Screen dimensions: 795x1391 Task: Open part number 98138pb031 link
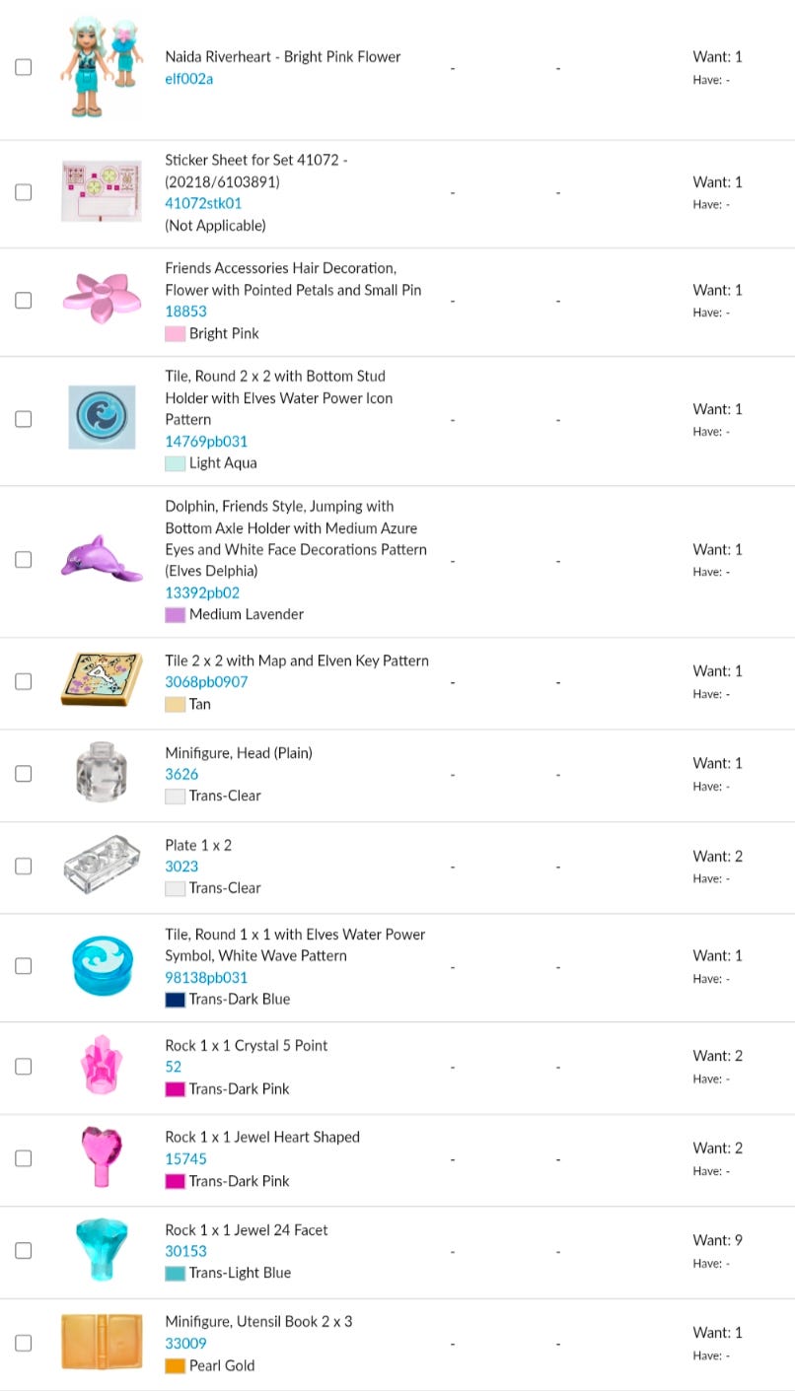pyautogui.click(x=206, y=977)
